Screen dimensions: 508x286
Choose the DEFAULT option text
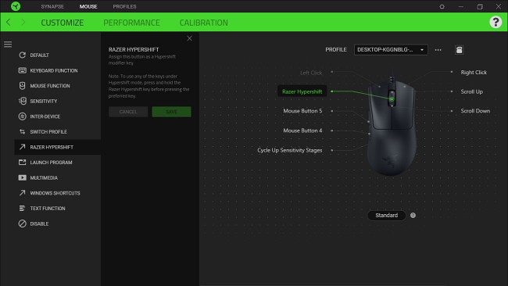[40, 55]
